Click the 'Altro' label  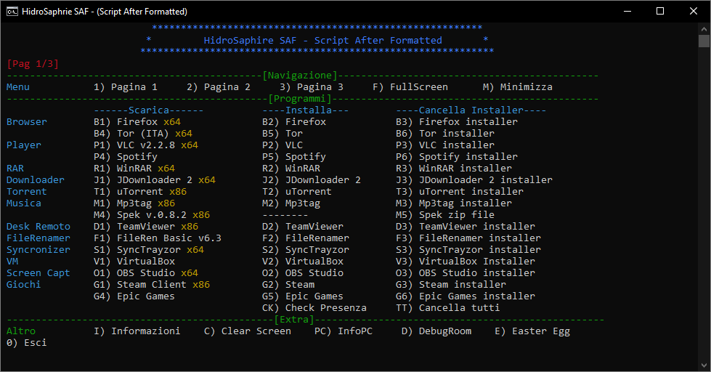tap(21, 331)
